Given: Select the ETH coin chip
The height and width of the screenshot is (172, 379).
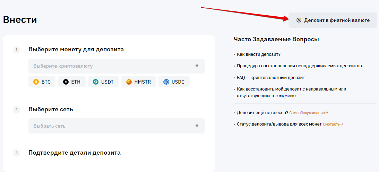Looking at the screenshot, I should point(71,82).
